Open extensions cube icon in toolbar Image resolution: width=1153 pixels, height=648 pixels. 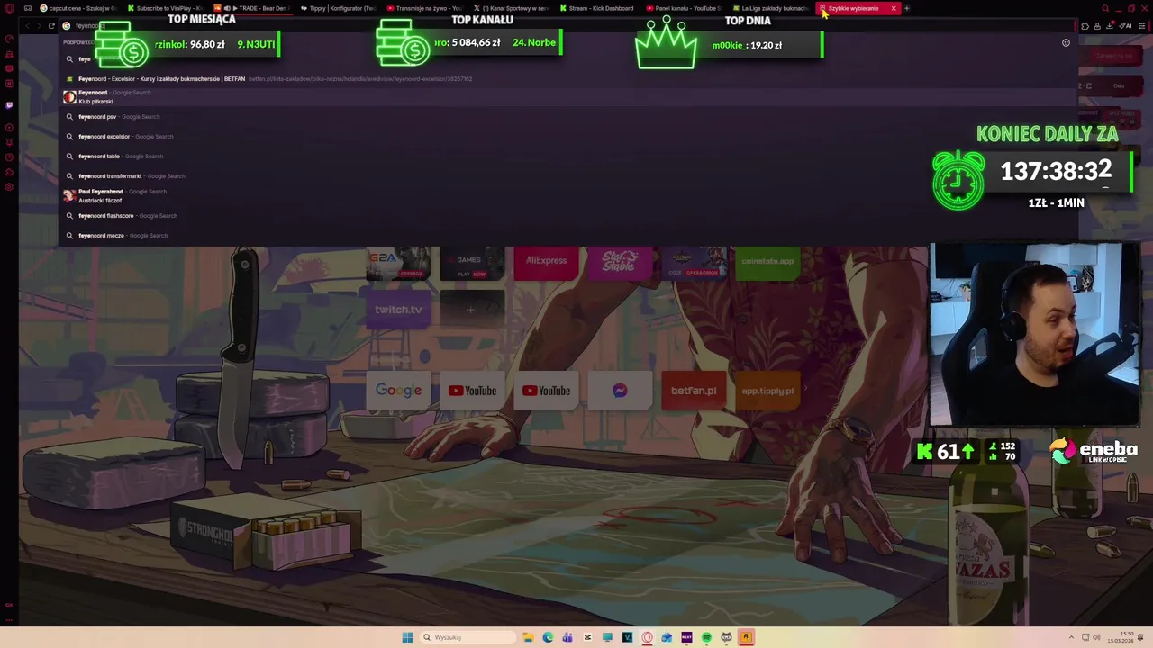(x=1085, y=26)
